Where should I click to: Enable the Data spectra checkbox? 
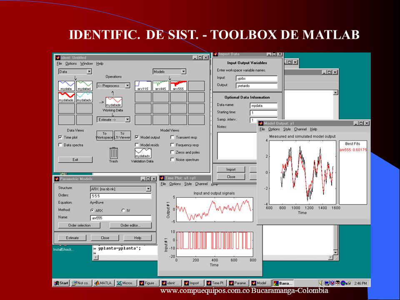click(60, 145)
